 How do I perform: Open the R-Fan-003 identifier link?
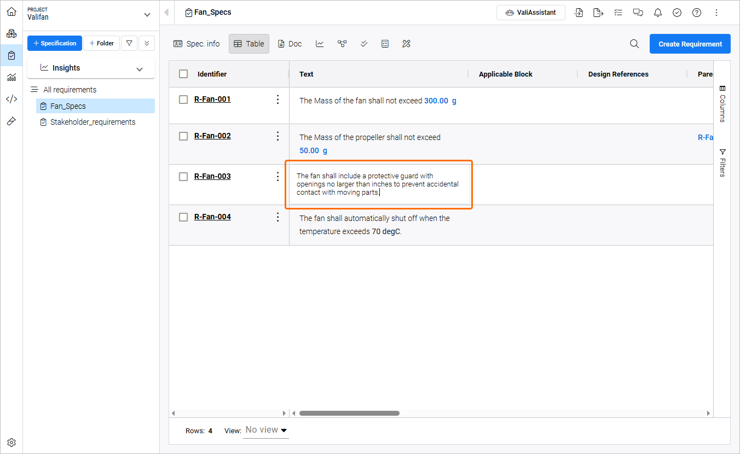pyautogui.click(x=212, y=176)
